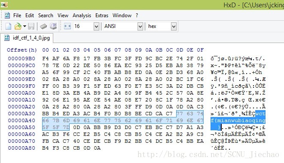Click byte 7D in row 00000A50

click(x=66, y=127)
